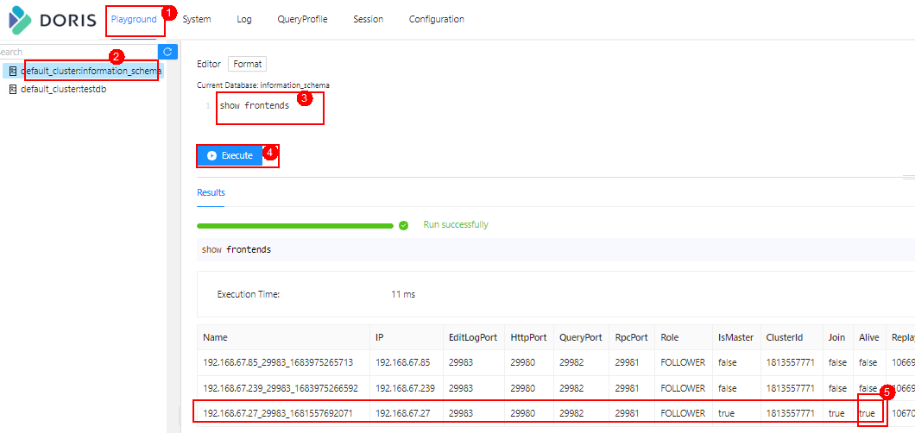Screen dimensions: 915x433
Task: Select the Results tab
Action: pyautogui.click(x=211, y=192)
